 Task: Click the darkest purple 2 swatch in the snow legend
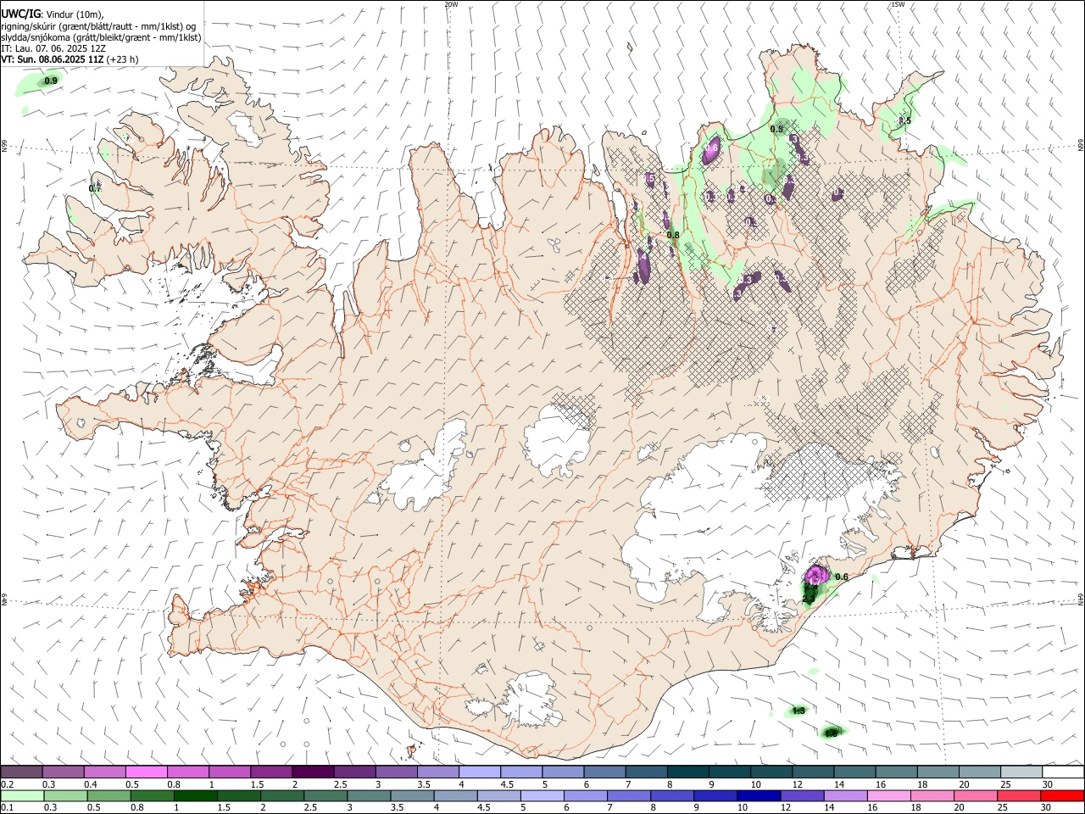click(x=313, y=772)
